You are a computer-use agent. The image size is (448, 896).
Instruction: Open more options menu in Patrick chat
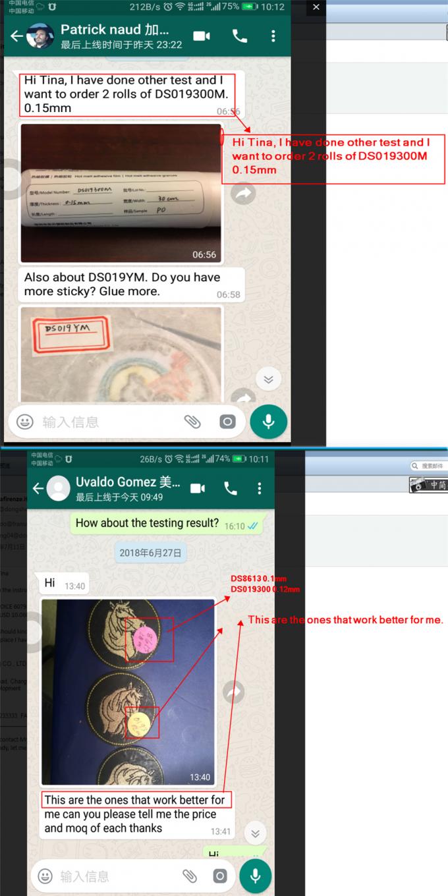tap(273, 36)
